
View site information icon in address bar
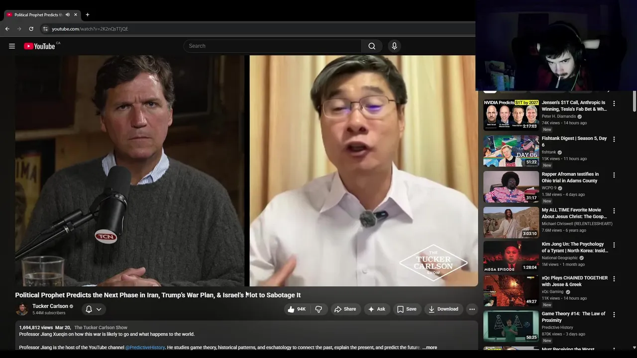45,29
